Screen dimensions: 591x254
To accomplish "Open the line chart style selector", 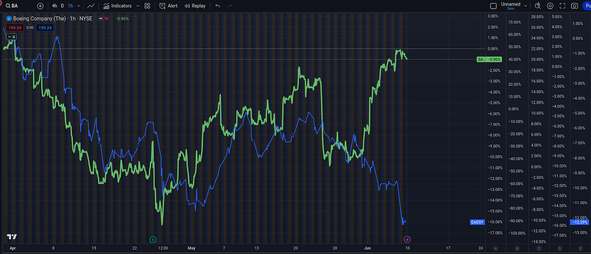I will 91,6.
